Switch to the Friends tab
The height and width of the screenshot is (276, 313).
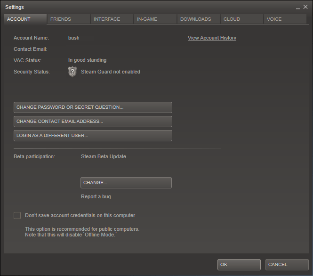68,19
